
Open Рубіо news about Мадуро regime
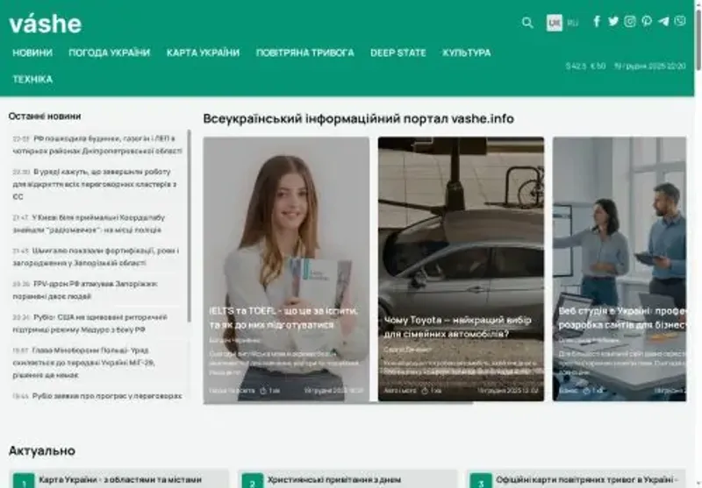(90, 323)
